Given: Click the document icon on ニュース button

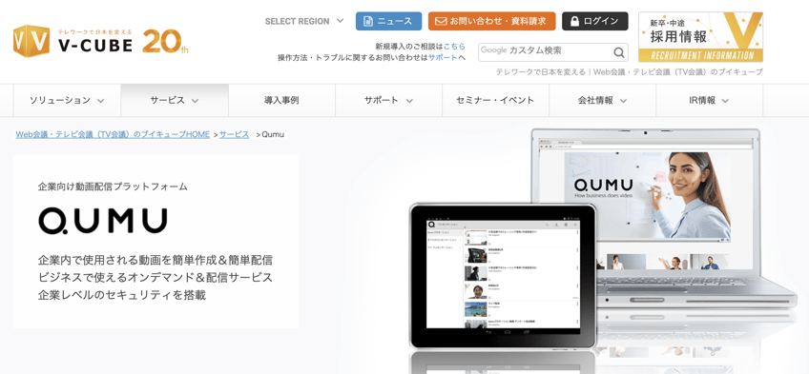Looking at the screenshot, I should (368, 21).
